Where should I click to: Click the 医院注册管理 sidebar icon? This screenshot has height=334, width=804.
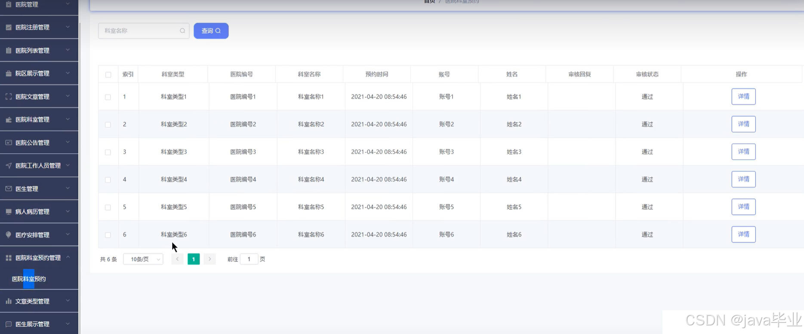click(9, 27)
